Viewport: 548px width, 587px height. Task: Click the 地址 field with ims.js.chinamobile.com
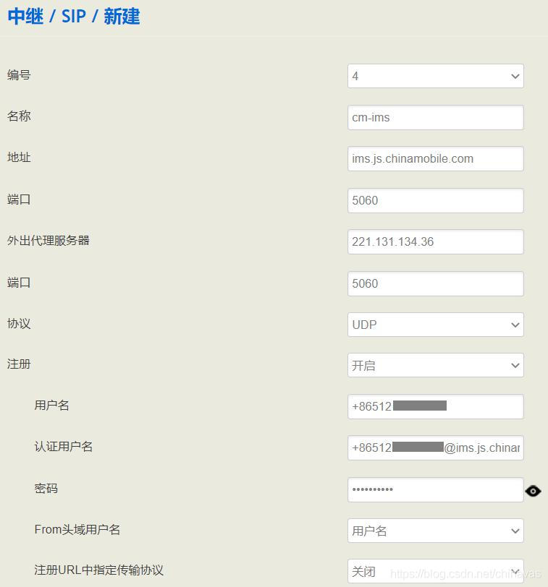(435, 159)
